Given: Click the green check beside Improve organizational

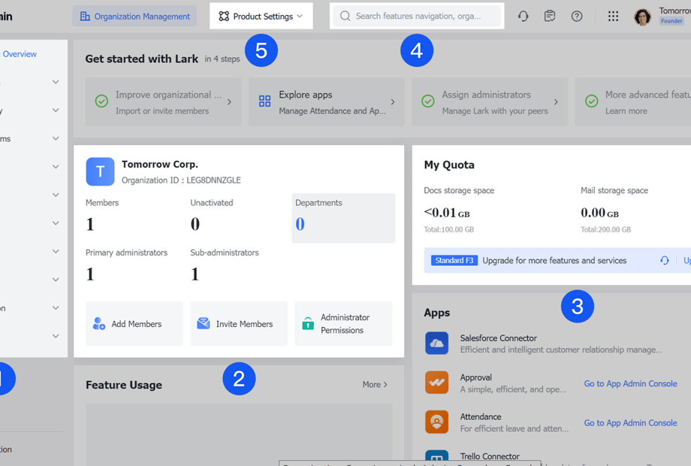Looking at the screenshot, I should pyautogui.click(x=101, y=101).
